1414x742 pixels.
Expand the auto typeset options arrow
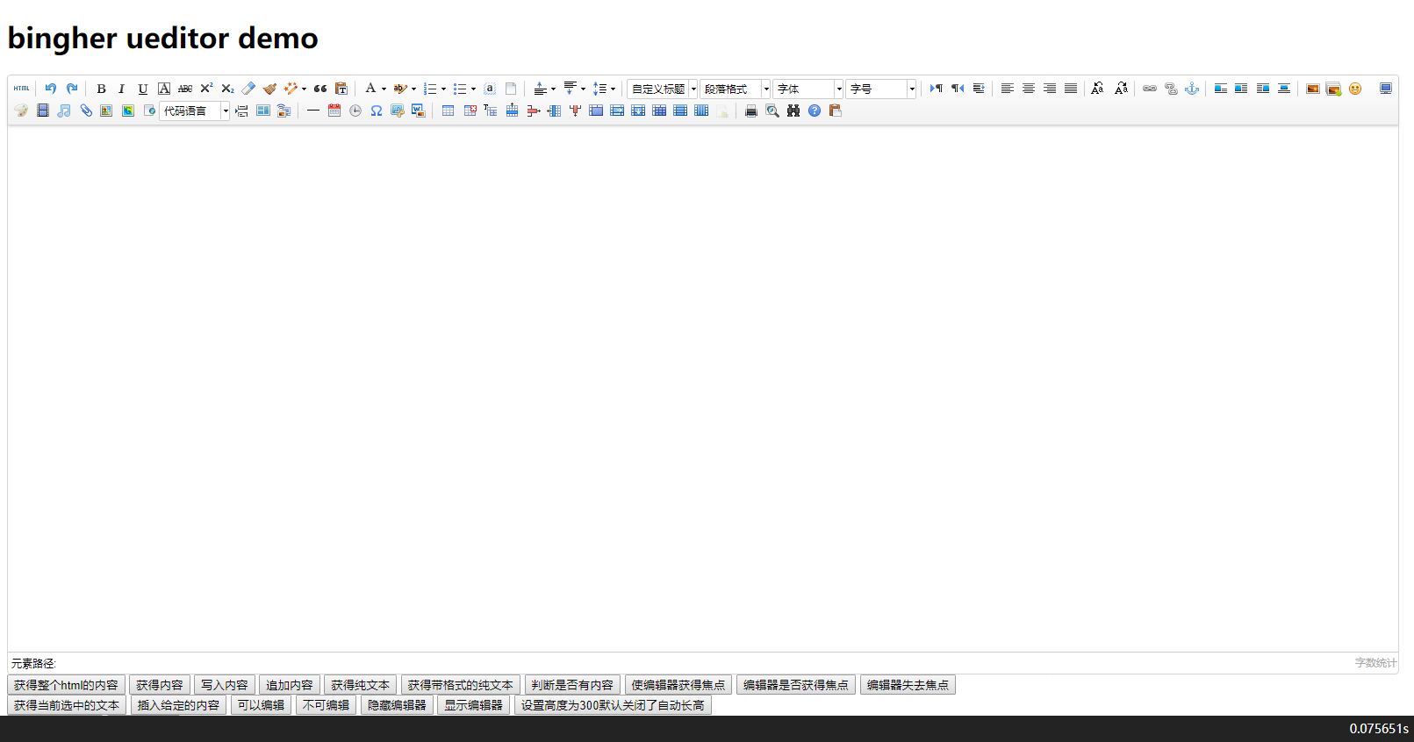point(304,89)
